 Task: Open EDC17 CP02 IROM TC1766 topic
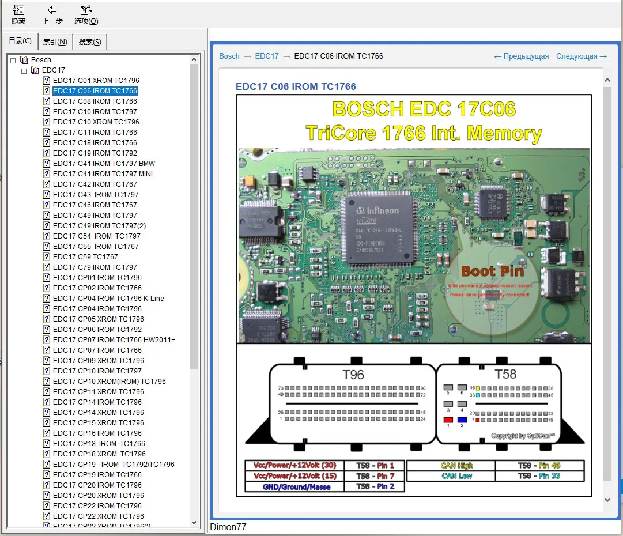(97, 288)
